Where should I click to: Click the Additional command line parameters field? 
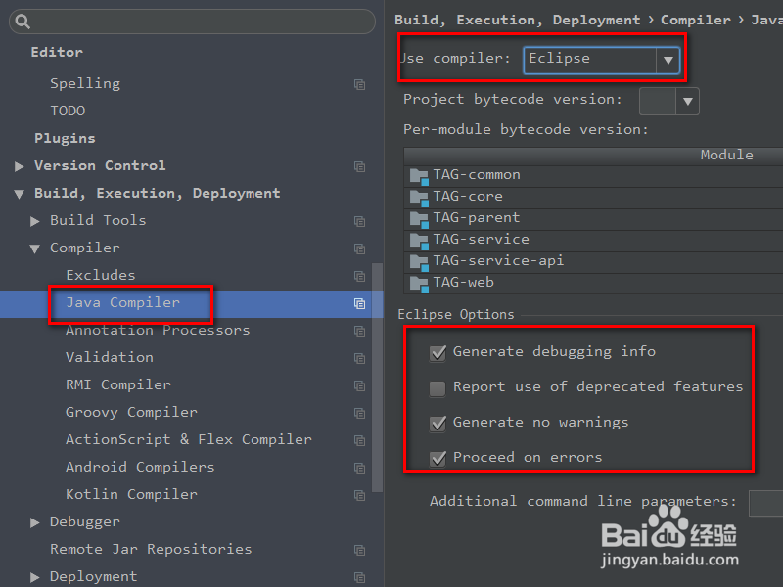pos(769,503)
